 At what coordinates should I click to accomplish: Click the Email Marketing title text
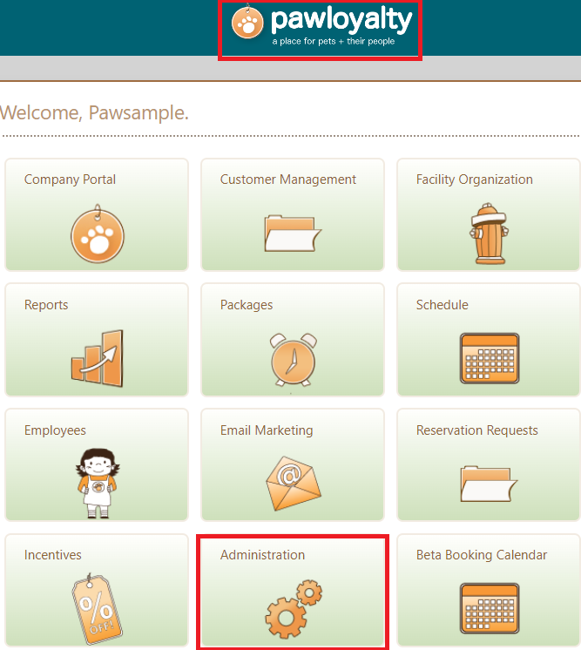click(x=267, y=430)
